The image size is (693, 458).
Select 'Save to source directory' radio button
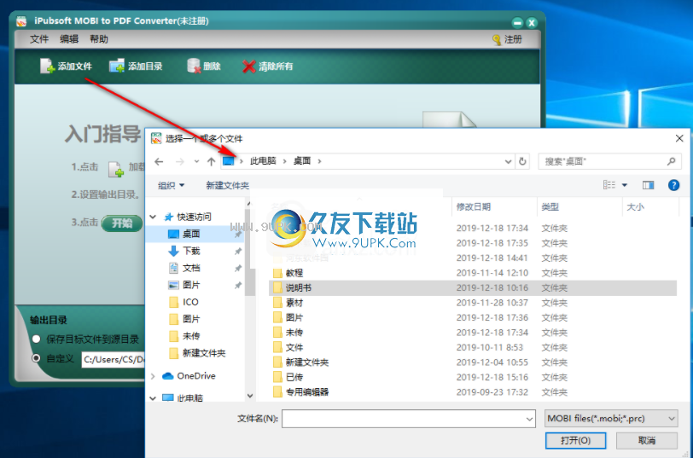36,339
